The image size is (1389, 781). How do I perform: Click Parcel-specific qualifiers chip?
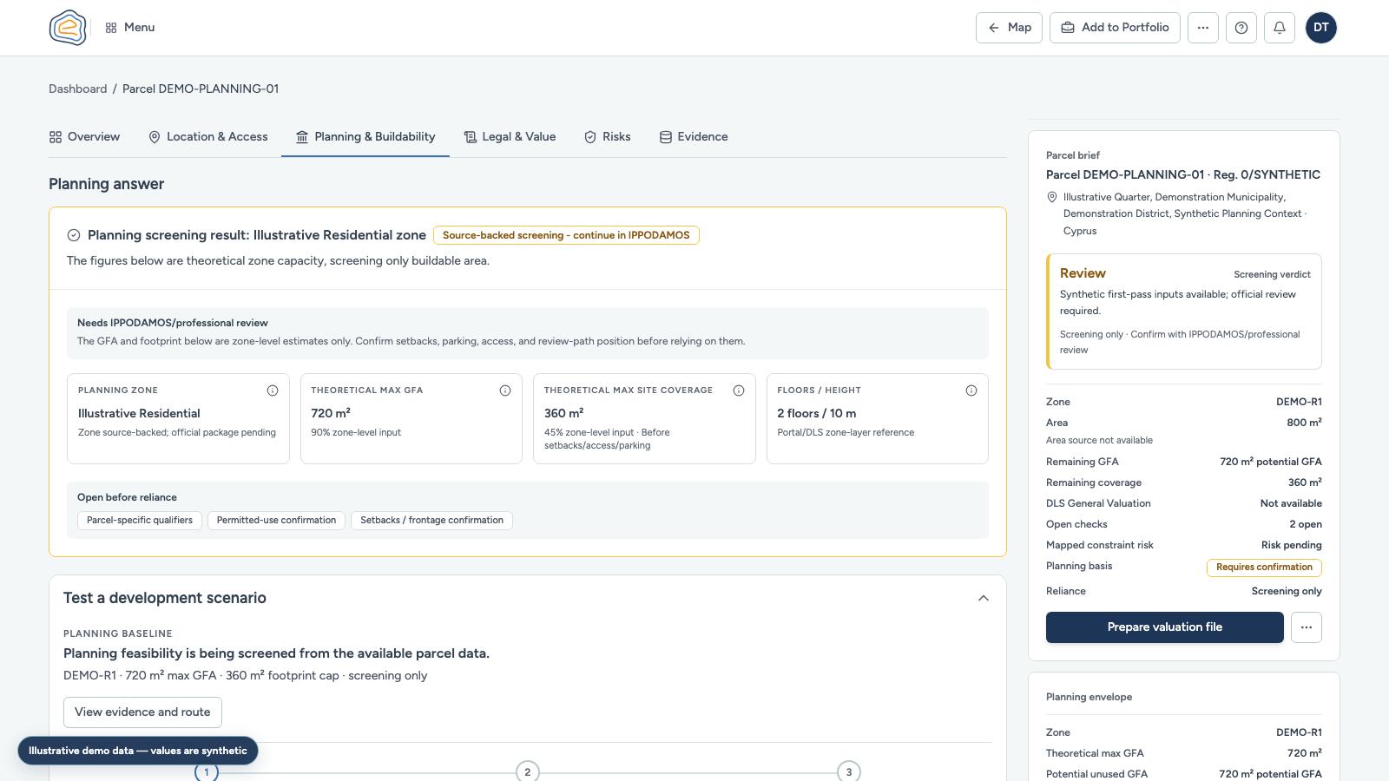140,521
